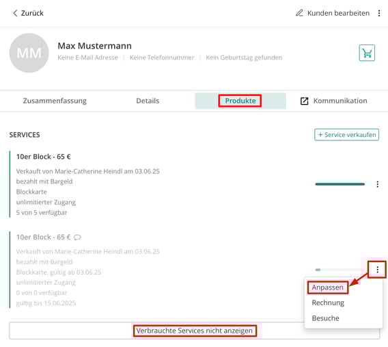Image resolution: width=388 pixels, height=347 pixels.
Task: Open the Details tab
Action: (148, 101)
